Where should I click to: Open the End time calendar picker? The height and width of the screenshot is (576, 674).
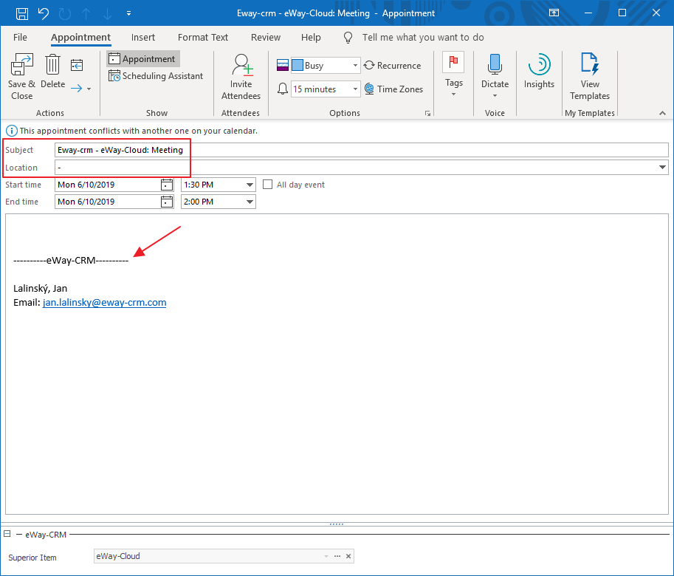pos(167,202)
